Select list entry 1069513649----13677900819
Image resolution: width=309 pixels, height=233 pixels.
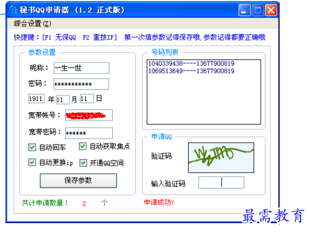click(191, 71)
